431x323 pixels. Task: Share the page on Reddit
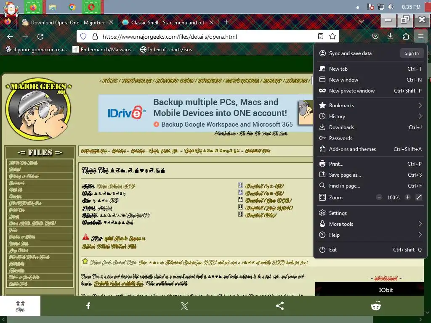[376, 305]
